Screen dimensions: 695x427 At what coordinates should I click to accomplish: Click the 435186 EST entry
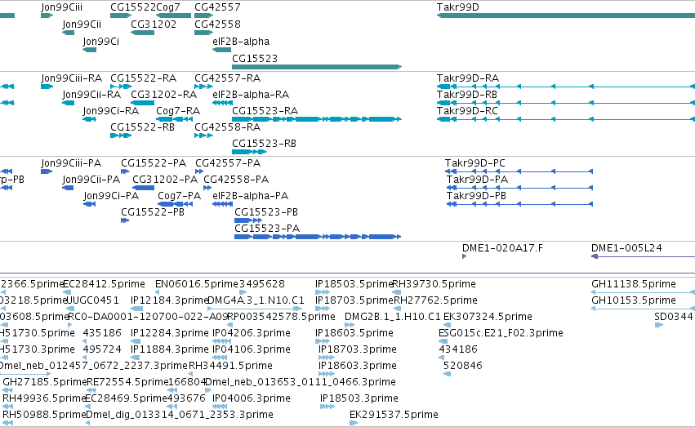tap(102, 332)
